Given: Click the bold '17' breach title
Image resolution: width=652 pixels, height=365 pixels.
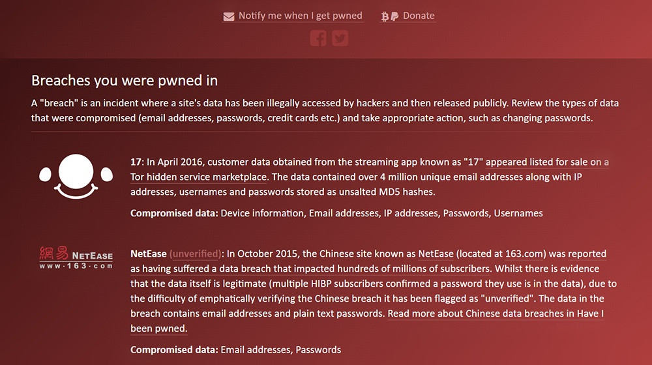Looking at the screenshot, I should point(136,162).
